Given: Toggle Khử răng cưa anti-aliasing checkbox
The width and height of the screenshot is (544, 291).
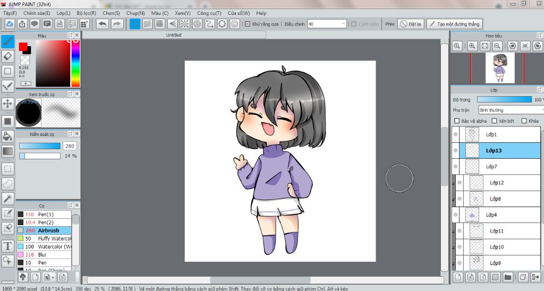Looking at the screenshot, I should (248, 24).
